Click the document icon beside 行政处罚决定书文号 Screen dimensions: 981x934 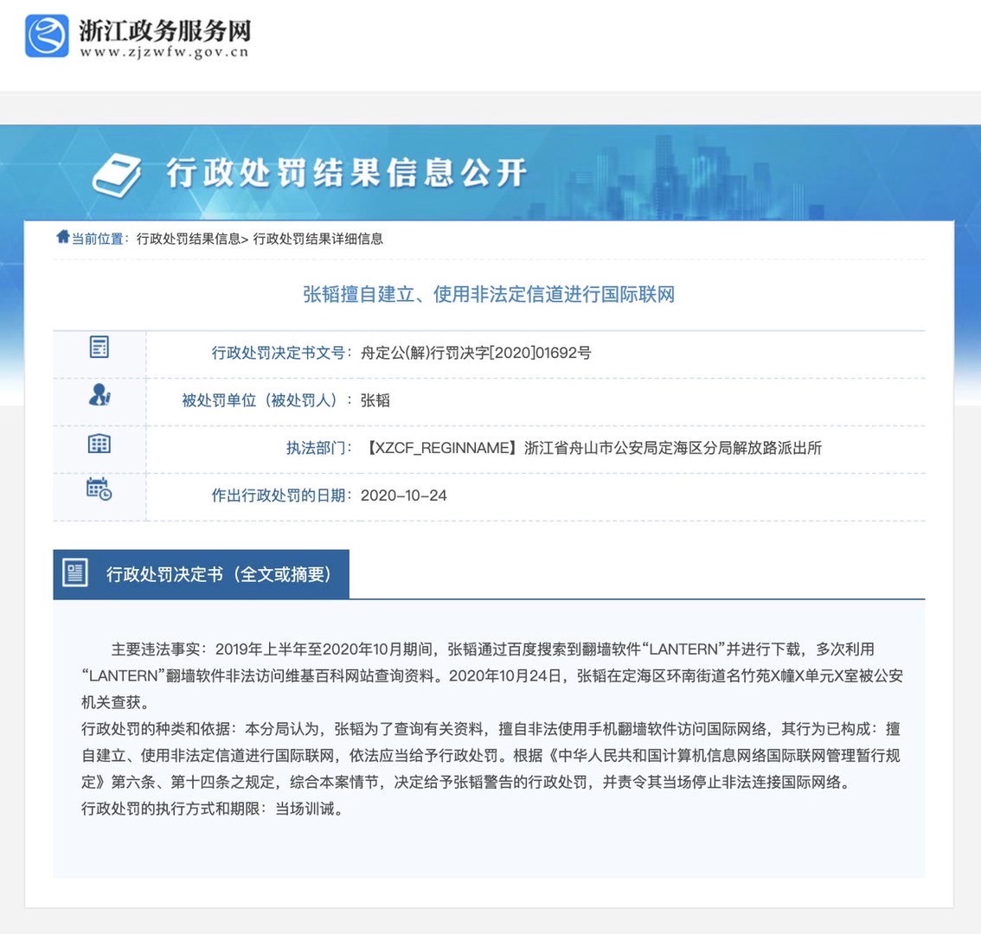tap(99, 348)
